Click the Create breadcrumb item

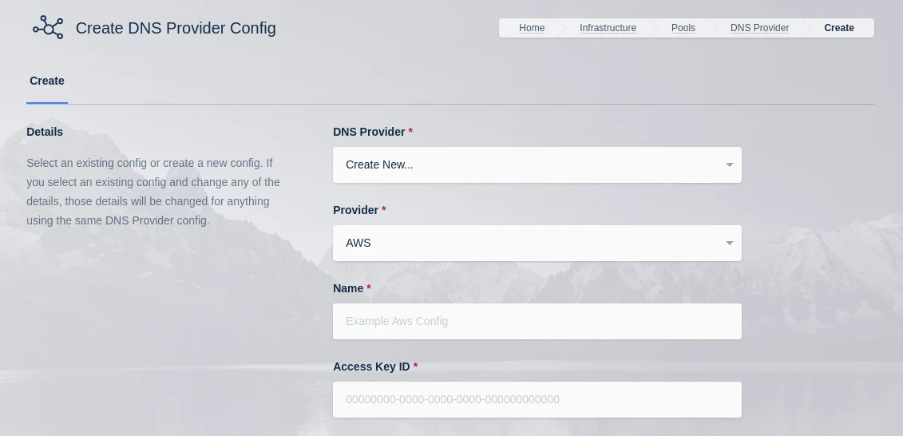838,28
